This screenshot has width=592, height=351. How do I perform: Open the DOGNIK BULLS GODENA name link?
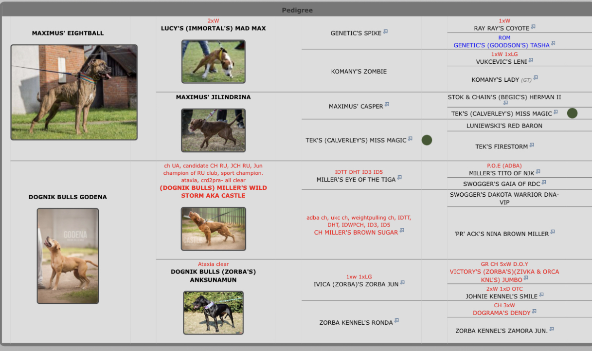click(68, 197)
